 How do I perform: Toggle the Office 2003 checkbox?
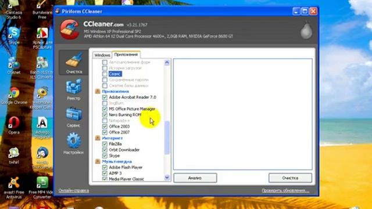point(105,127)
